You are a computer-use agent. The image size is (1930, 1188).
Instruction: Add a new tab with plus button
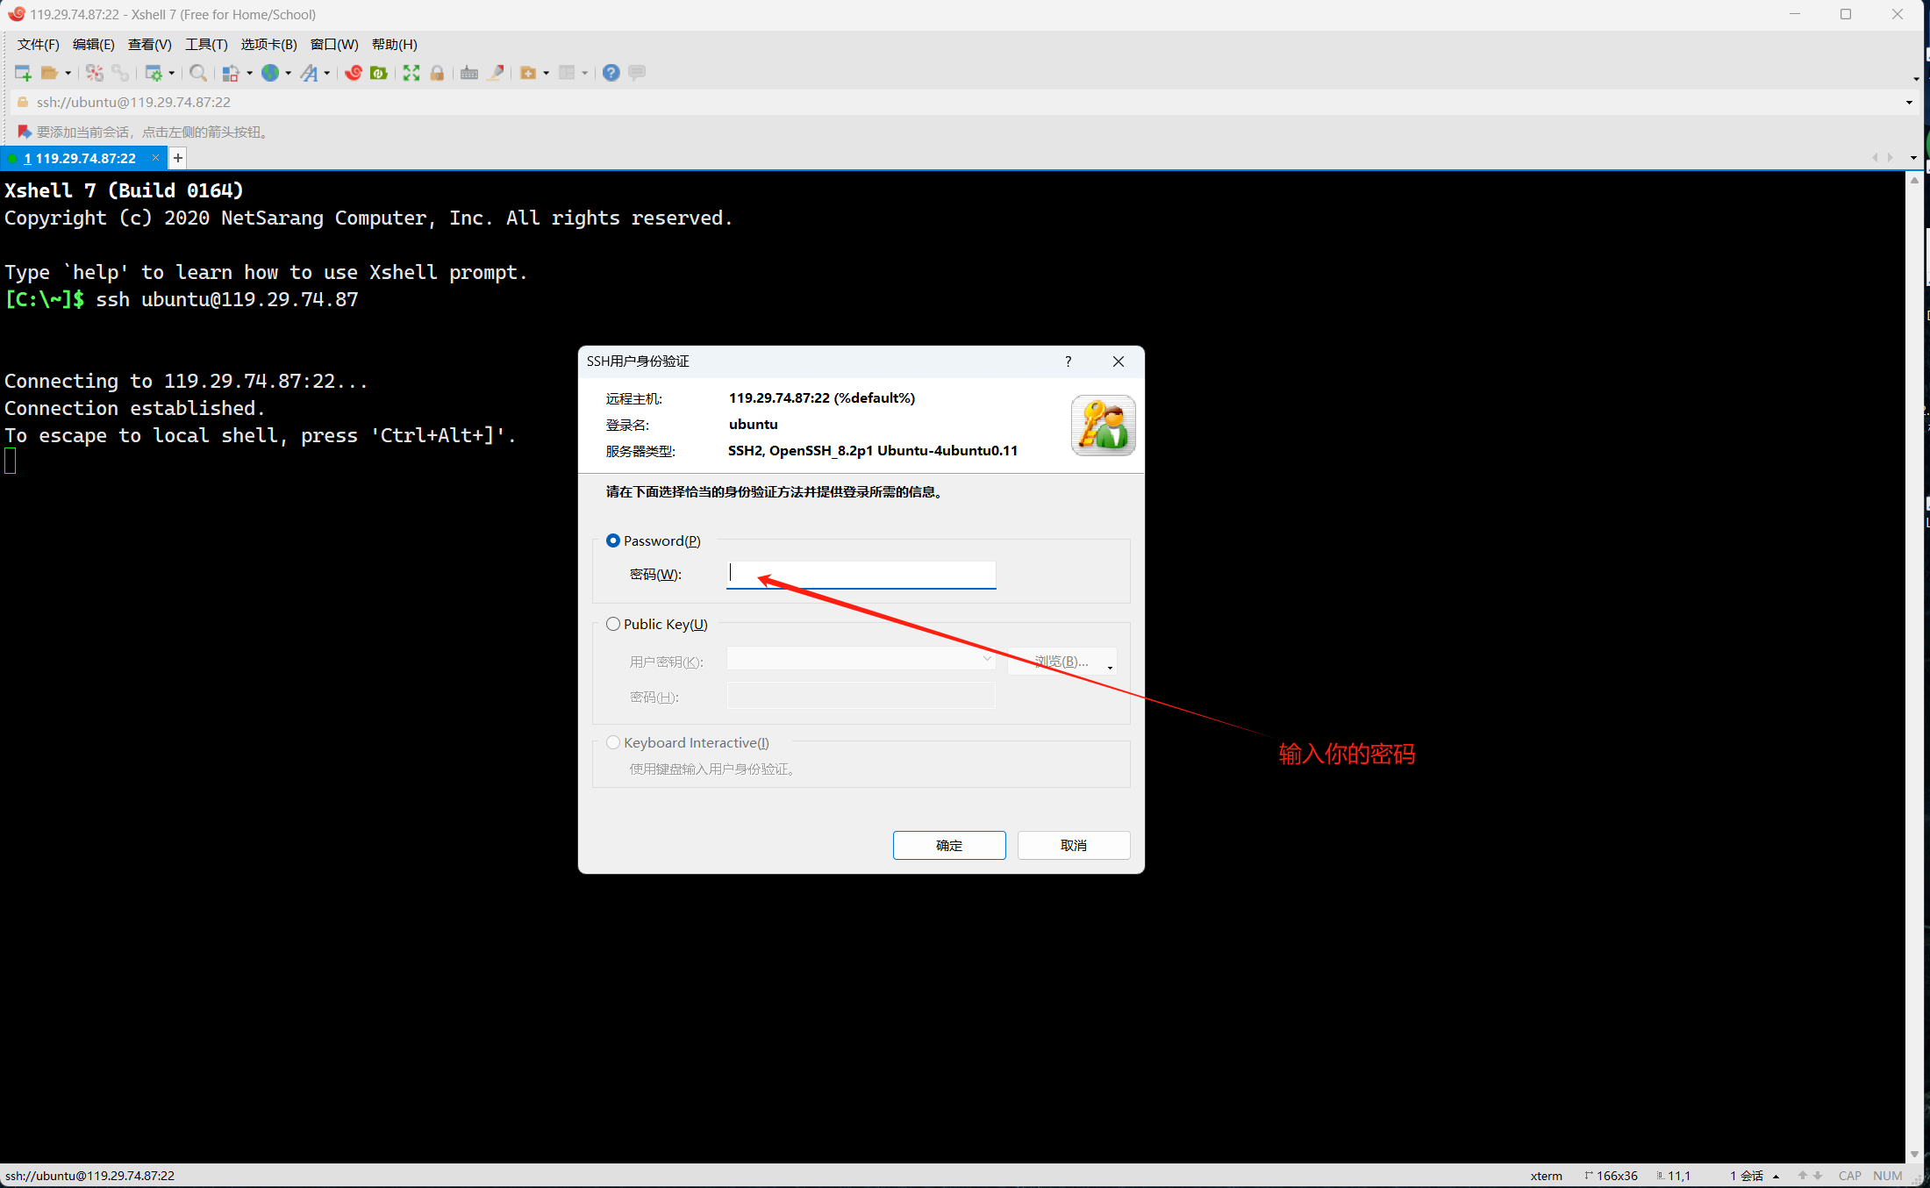click(178, 158)
